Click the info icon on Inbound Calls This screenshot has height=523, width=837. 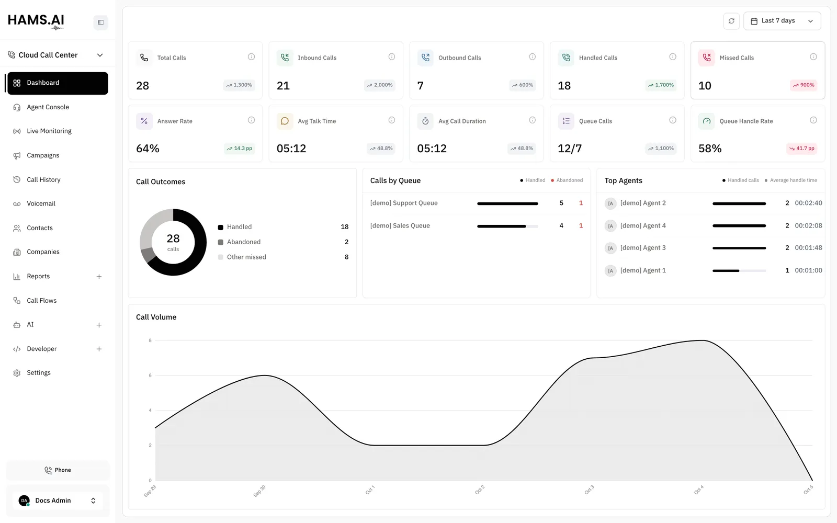[391, 57]
